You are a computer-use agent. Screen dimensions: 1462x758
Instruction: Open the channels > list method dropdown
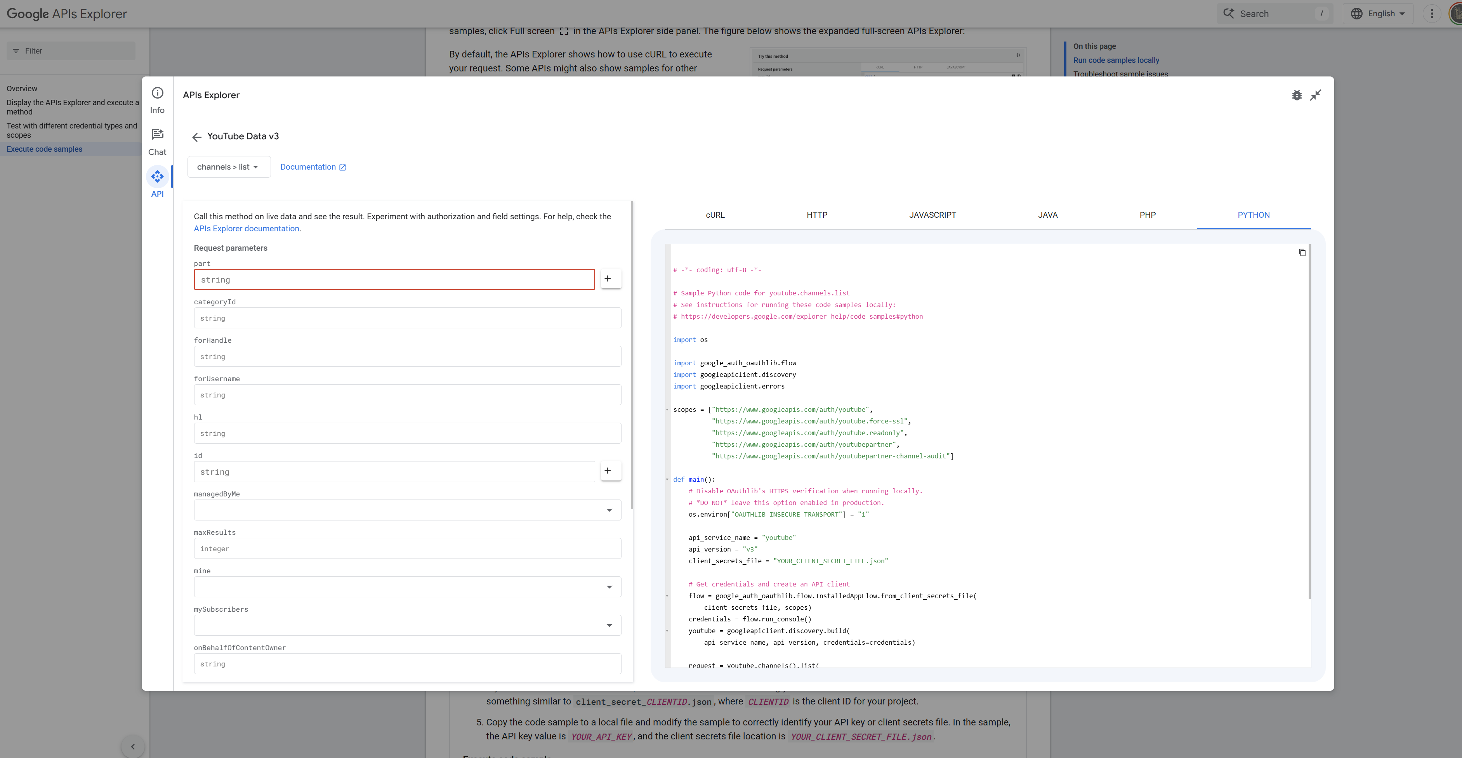(x=229, y=167)
